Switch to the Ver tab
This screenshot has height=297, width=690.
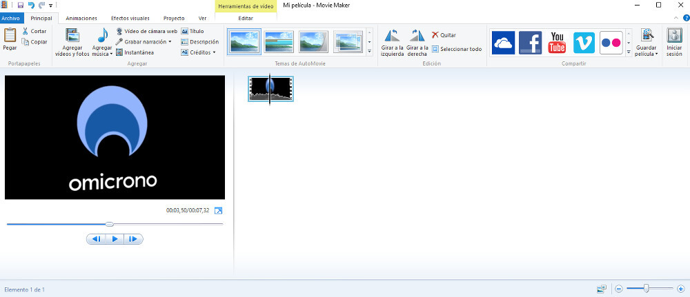click(202, 19)
